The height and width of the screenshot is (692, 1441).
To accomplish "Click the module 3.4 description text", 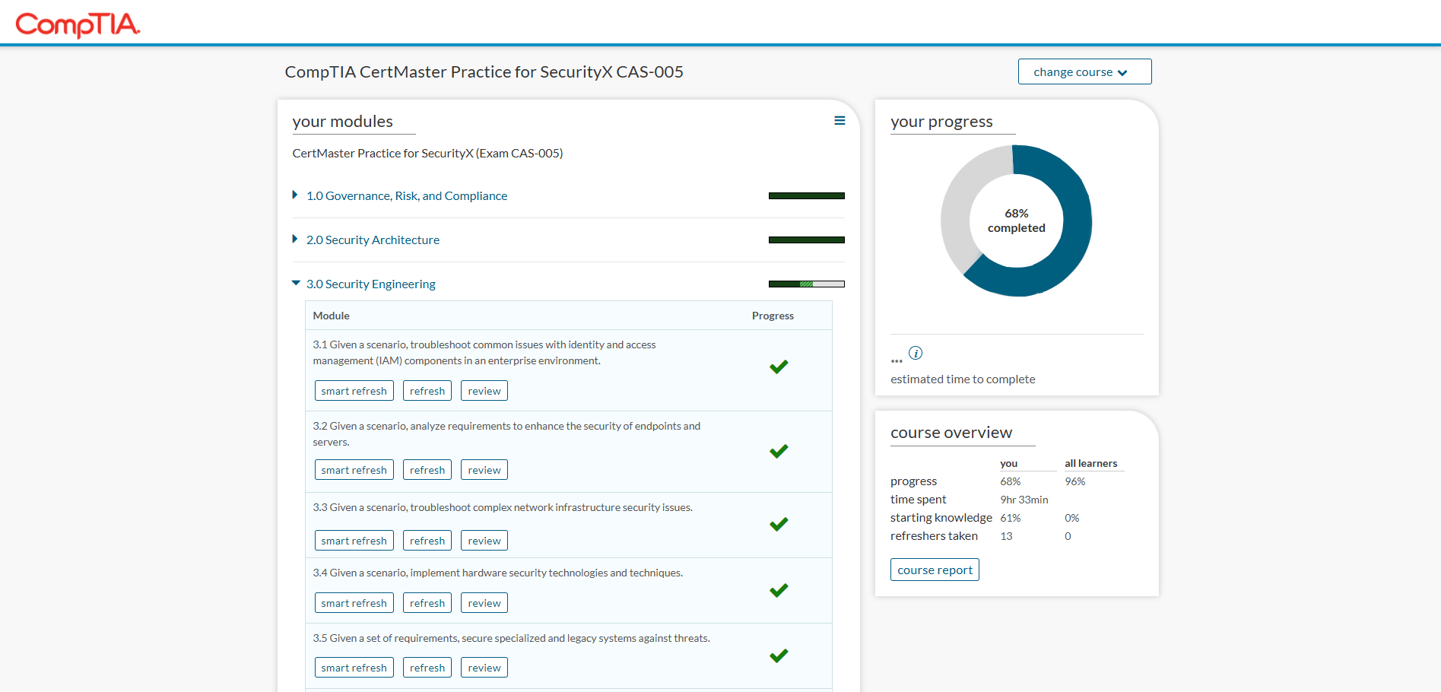I will [x=498, y=573].
